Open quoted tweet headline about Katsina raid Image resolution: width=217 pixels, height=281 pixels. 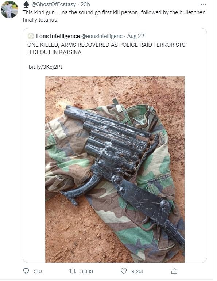tap(107, 48)
